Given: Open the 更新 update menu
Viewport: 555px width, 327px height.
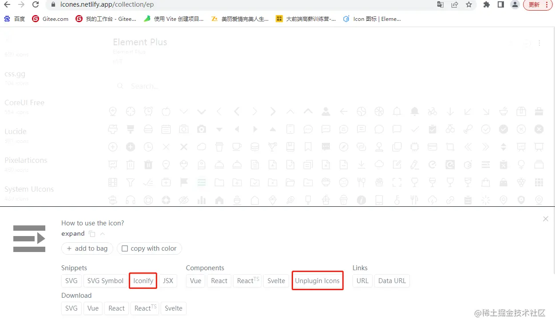Looking at the screenshot, I should [x=538, y=5].
